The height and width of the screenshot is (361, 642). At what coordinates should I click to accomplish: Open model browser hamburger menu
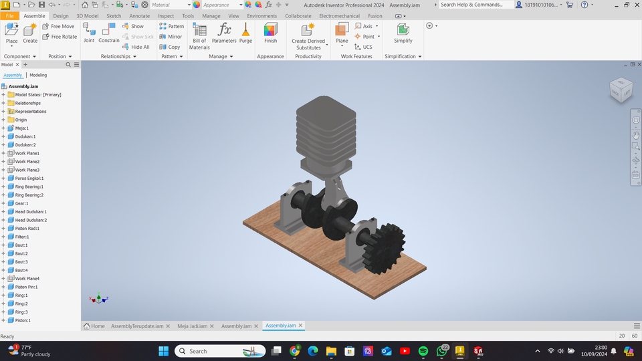[x=76, y=65]
